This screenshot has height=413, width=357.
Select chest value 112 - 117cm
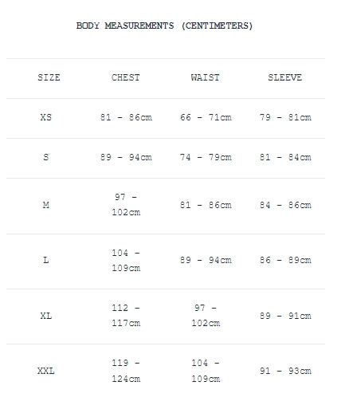pyautogui.click(x=126, y=316)
